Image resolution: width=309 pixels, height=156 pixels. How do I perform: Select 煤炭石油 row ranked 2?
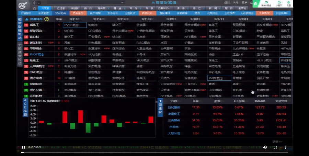[36, 31]
